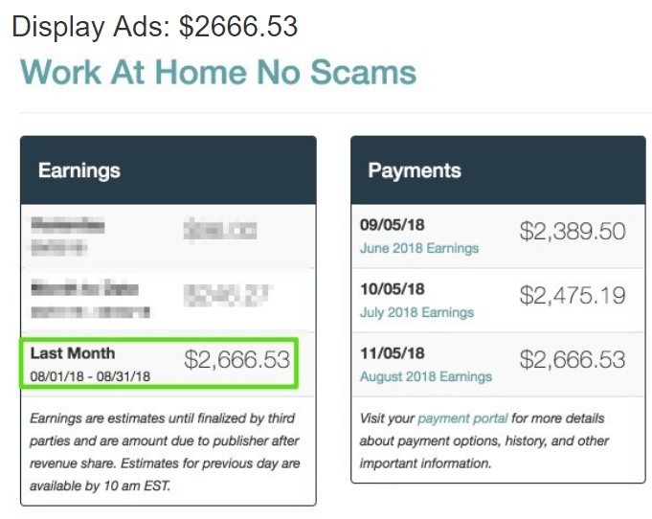Click the Display Ads heading text
This screenshot has height=519, width=652.
coord(155,27)
